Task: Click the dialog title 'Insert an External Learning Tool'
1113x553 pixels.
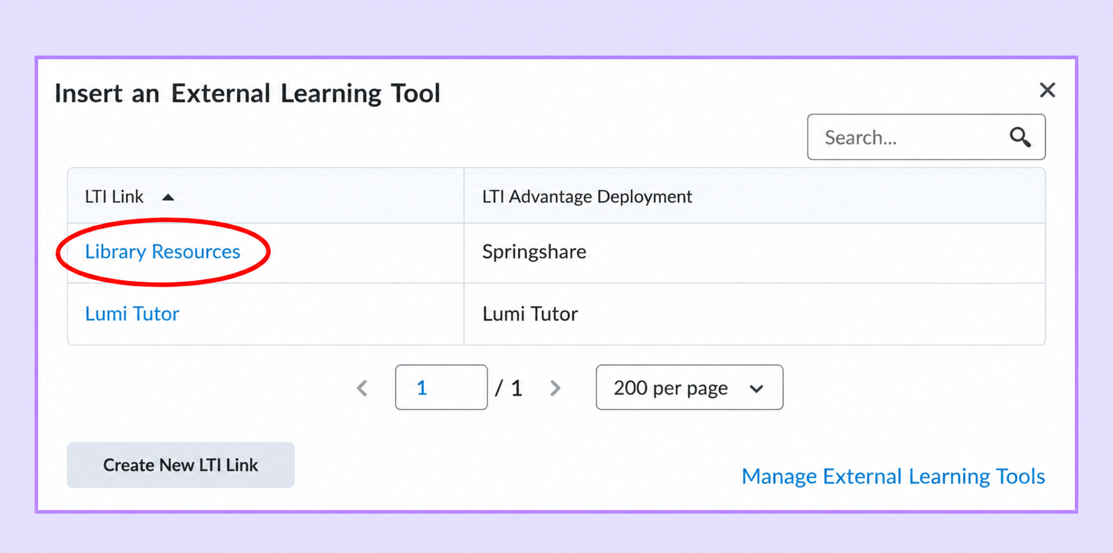Action: point(248,93)
